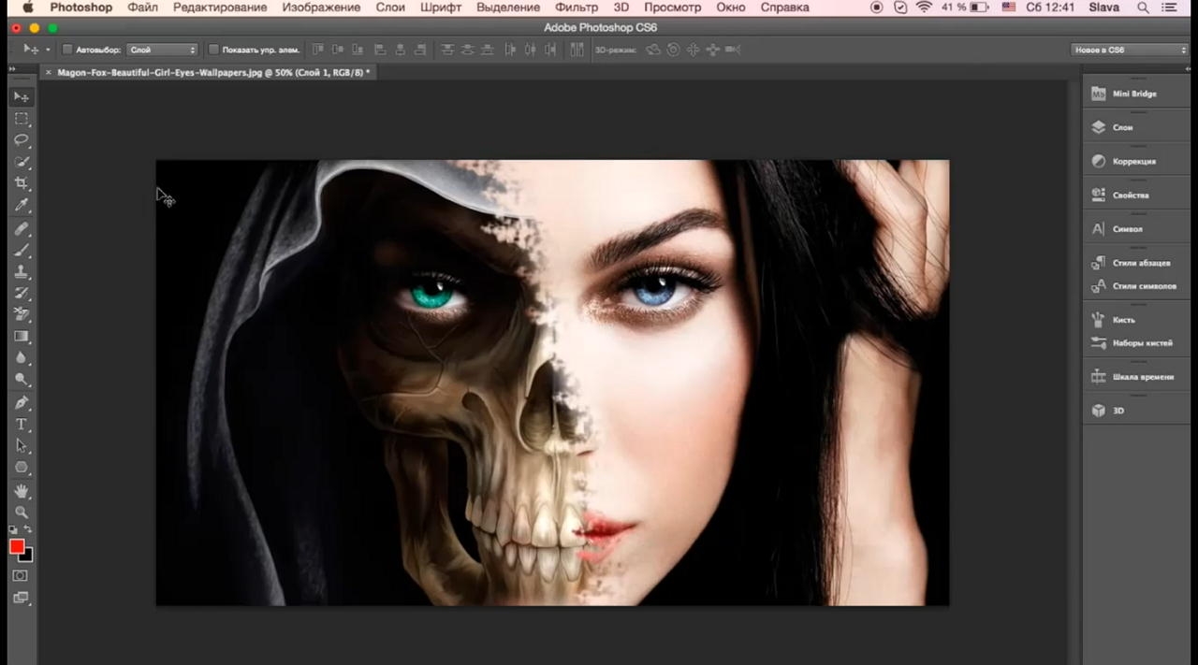Select the Hand tool
This screenshot has height=665, width=1198.
[x=21, y=491]
